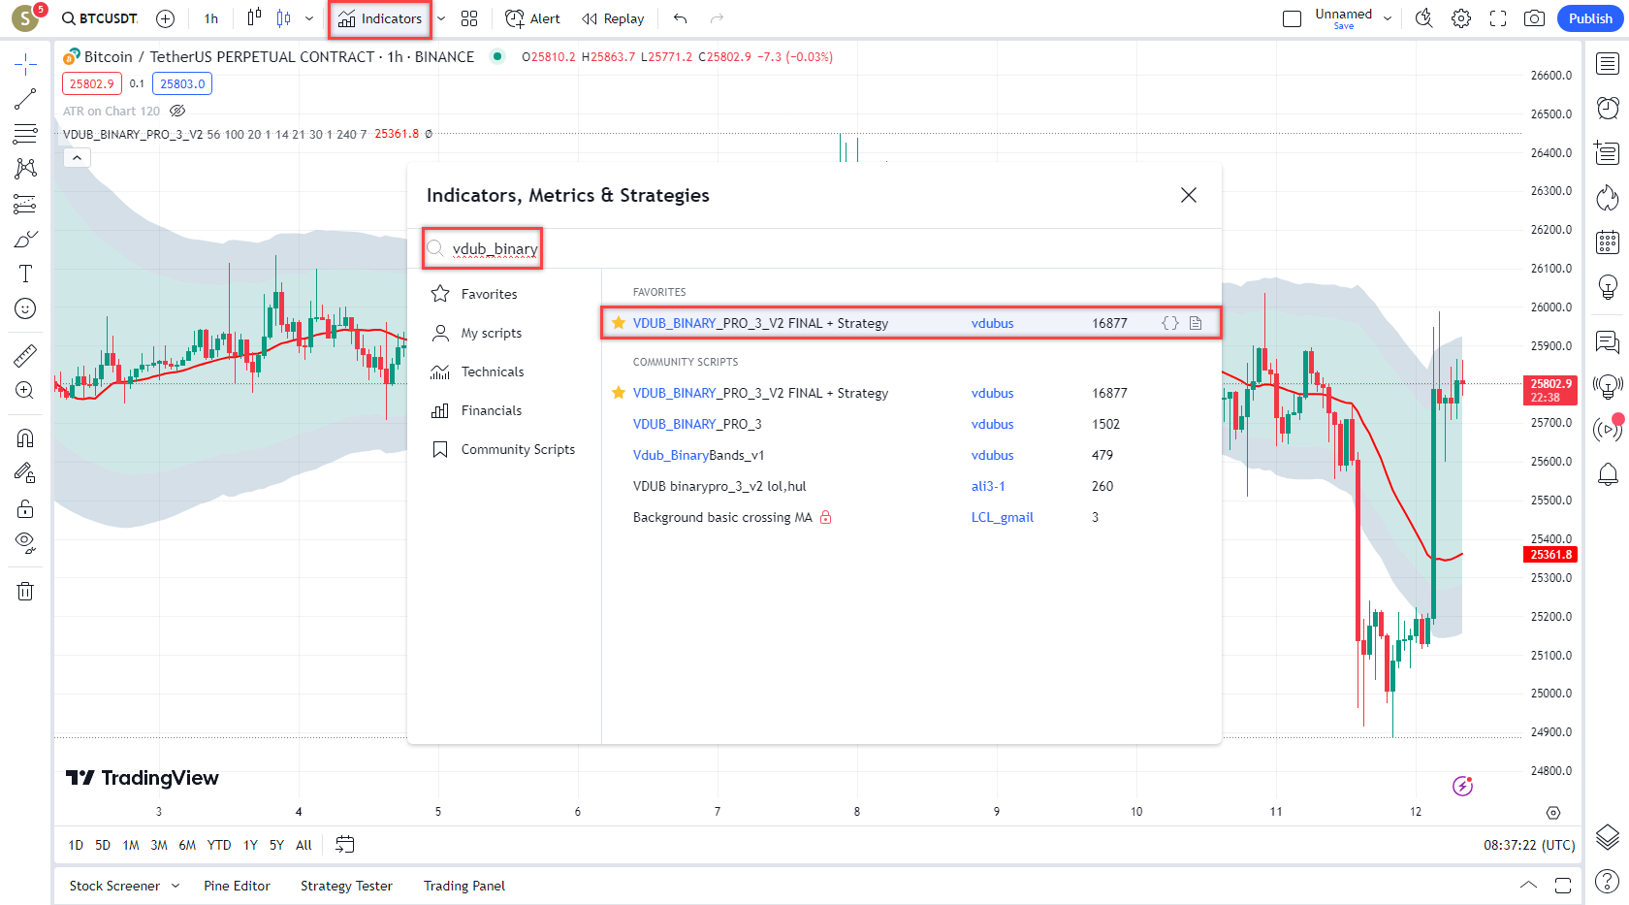The image size is (1629, 905).
Task: Open the layout grid selector icon
Action: [469, 18]
